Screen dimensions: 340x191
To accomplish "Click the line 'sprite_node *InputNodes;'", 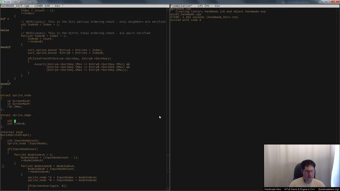I will point(28,143).
